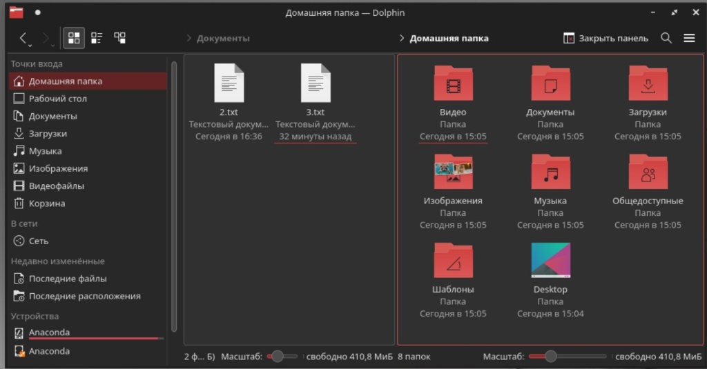This screenshot has width=707, height=369.
Task: Open Сеть in the sidebar
Action: click(x=39, y=241)
